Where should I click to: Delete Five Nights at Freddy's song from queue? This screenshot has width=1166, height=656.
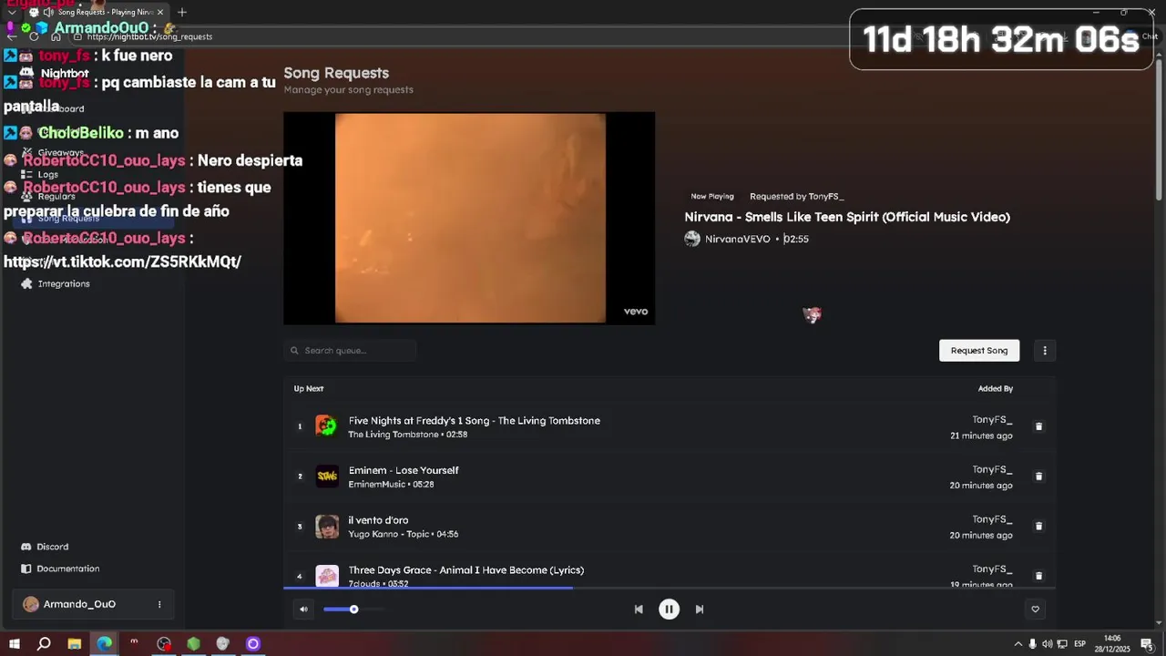[1038, 426]
